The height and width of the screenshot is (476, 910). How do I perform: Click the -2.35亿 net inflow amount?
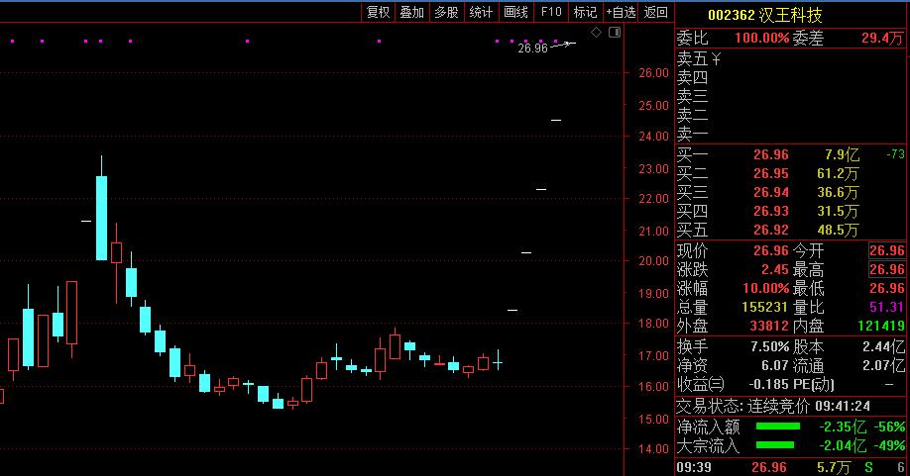click(843, 427)
